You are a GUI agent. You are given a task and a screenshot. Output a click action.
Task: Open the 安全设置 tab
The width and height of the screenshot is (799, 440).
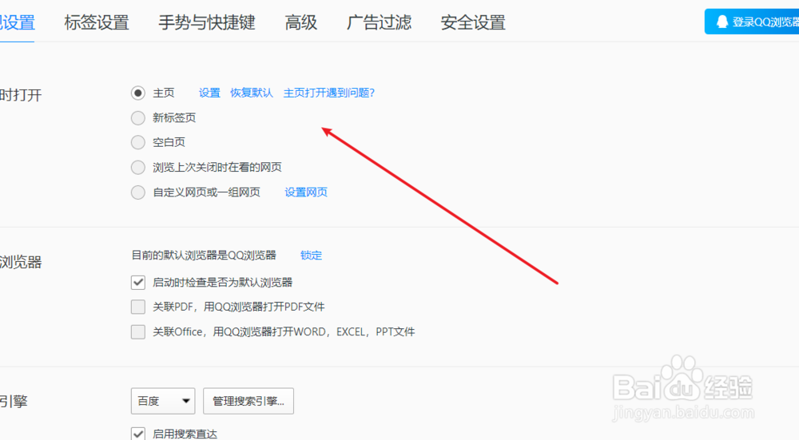(x=473, y=22)
